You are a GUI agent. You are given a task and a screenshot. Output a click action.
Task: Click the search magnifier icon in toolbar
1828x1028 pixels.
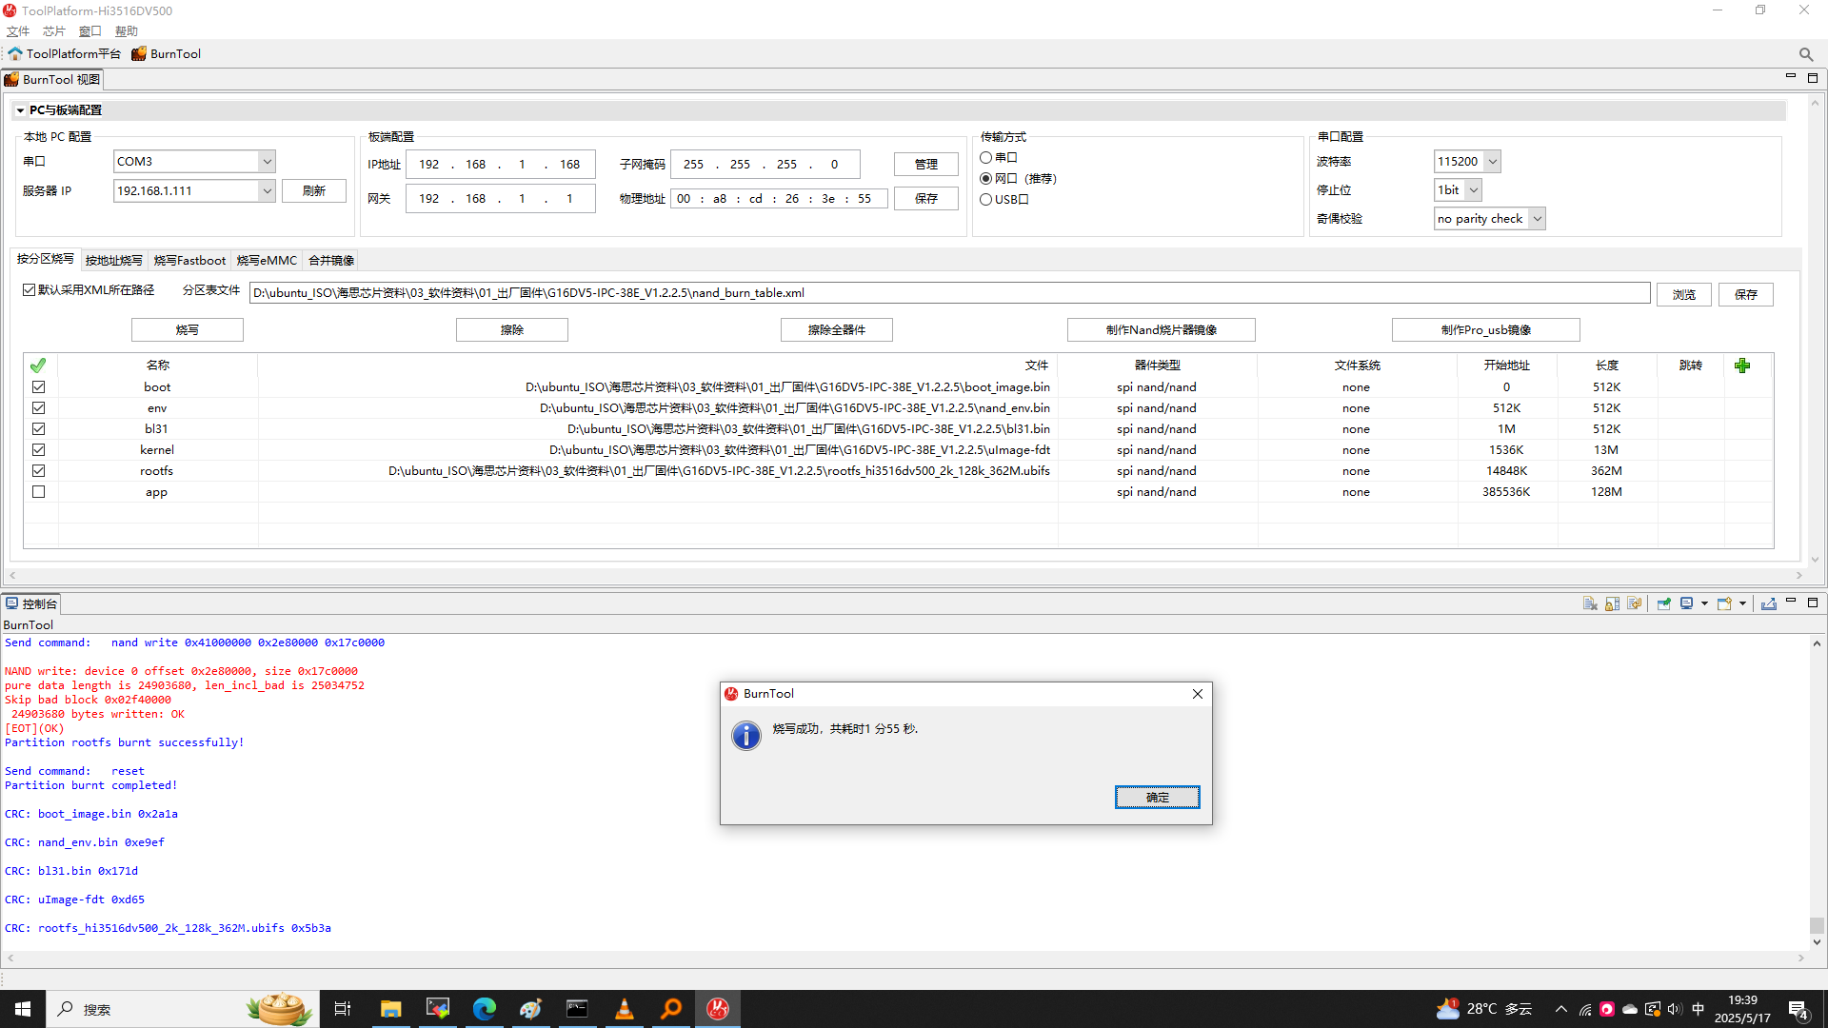point(1806,54)
